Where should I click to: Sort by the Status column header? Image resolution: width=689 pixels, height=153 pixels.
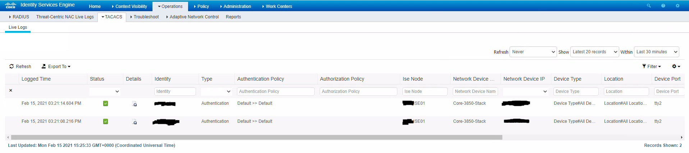[97, 79]
